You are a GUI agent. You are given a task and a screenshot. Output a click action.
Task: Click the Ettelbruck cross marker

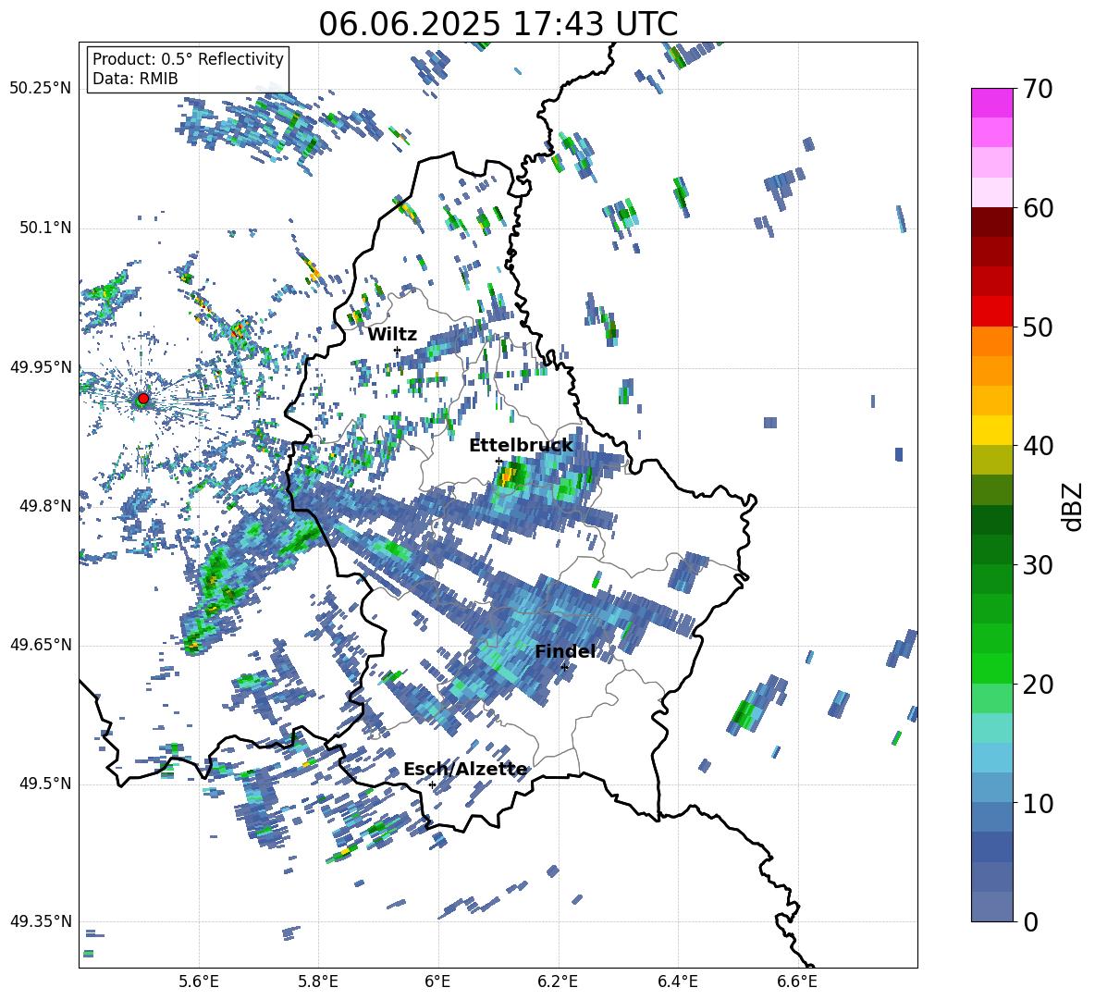coord(498,461)
